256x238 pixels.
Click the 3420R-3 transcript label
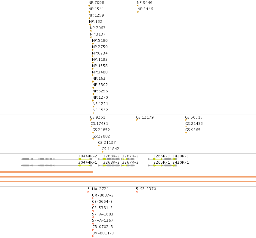point(180,156)
